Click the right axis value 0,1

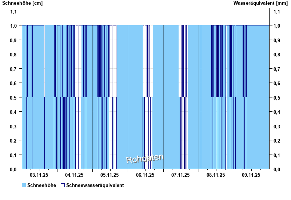[x=277, y=155]
